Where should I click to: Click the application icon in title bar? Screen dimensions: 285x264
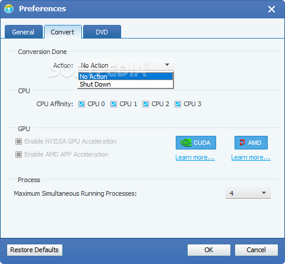[9, 9]
